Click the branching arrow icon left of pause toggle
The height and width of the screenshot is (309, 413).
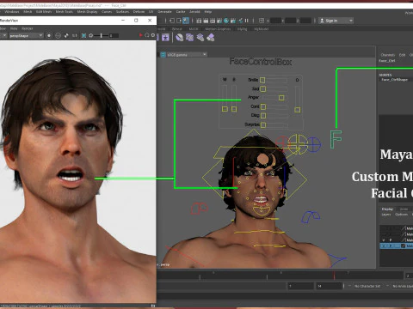click(x=240, y=21)
